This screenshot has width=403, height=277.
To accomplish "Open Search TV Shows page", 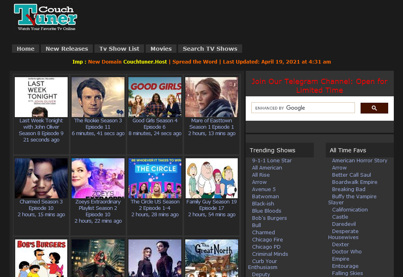I will point(210,48).
